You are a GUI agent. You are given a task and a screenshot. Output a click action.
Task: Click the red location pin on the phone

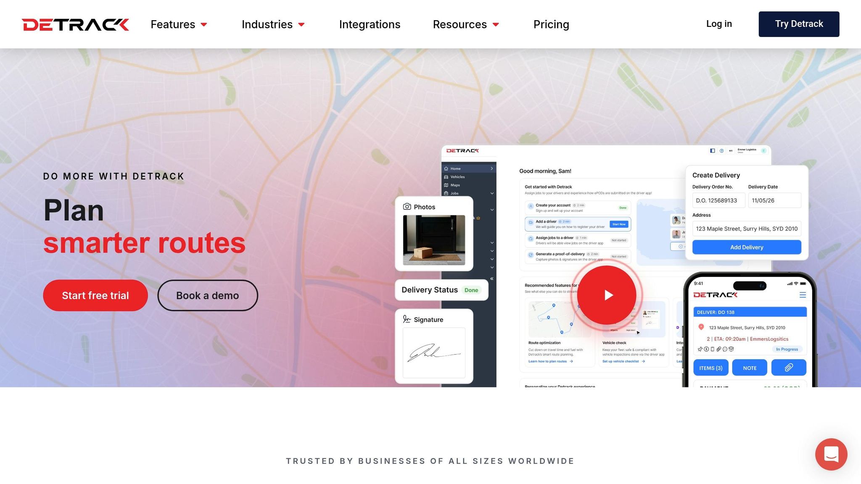701,327
